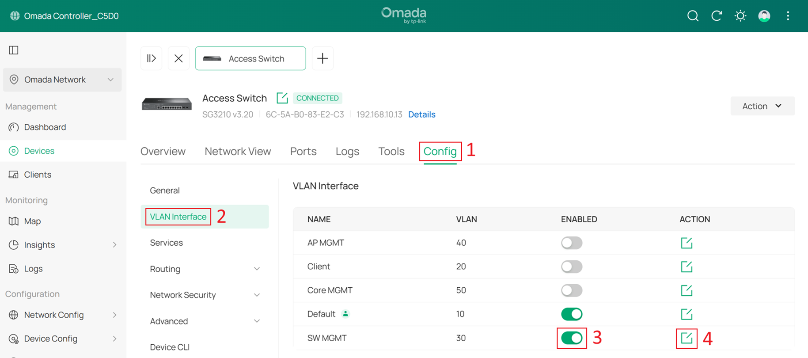Disable the SW MGMT interface toggle

click(572, 338)
